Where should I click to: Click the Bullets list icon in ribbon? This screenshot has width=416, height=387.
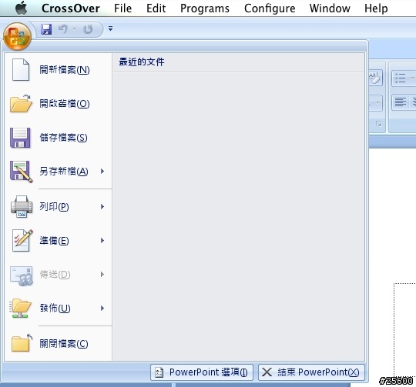[x=401, y=78]
